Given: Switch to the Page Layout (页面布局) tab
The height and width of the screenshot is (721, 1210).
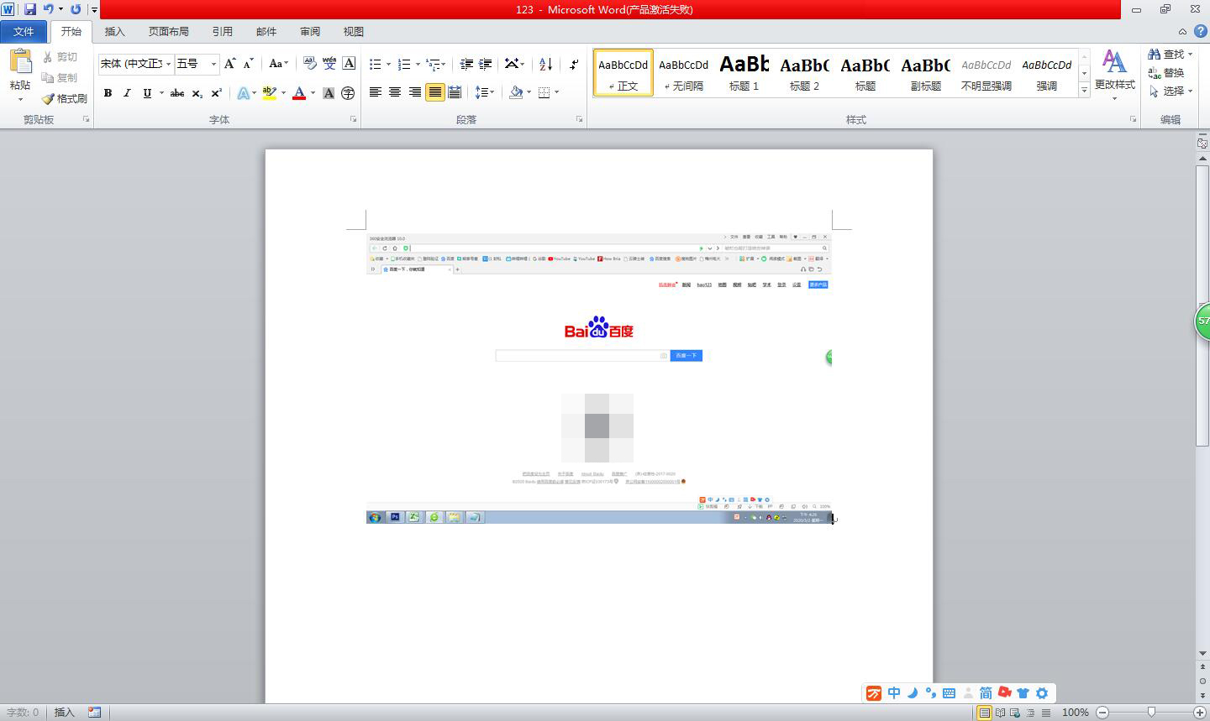Looking at the screenshot, I should 168,32.
